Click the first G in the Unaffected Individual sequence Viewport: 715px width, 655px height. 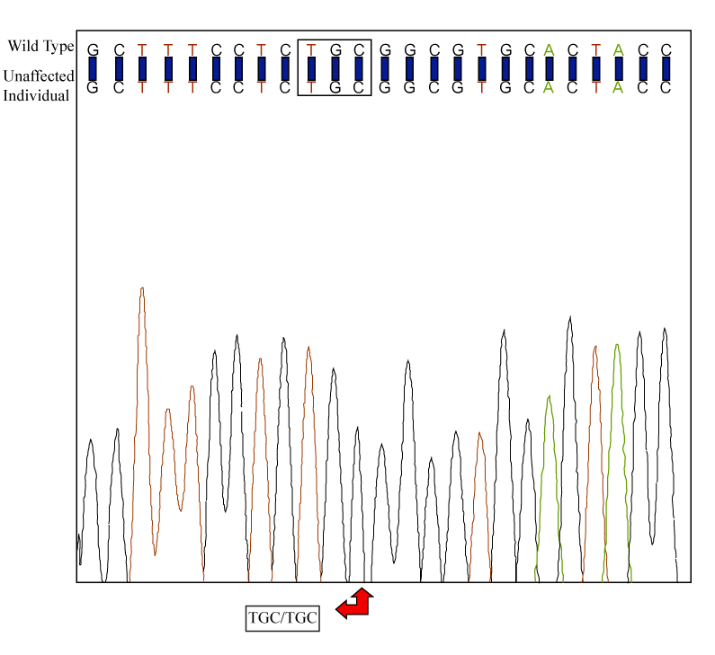click(93, 87)
